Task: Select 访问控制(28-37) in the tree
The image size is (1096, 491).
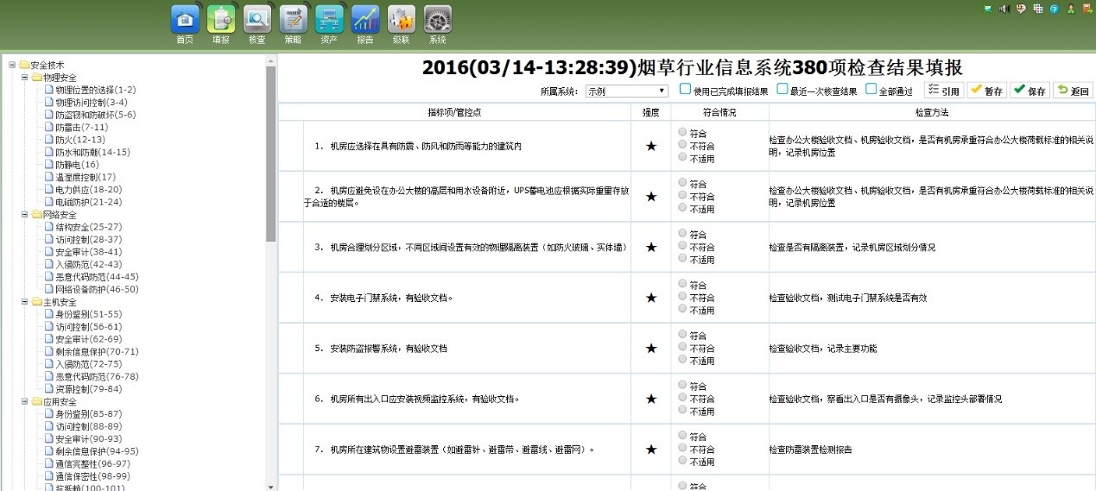Action: coord(89,239)
